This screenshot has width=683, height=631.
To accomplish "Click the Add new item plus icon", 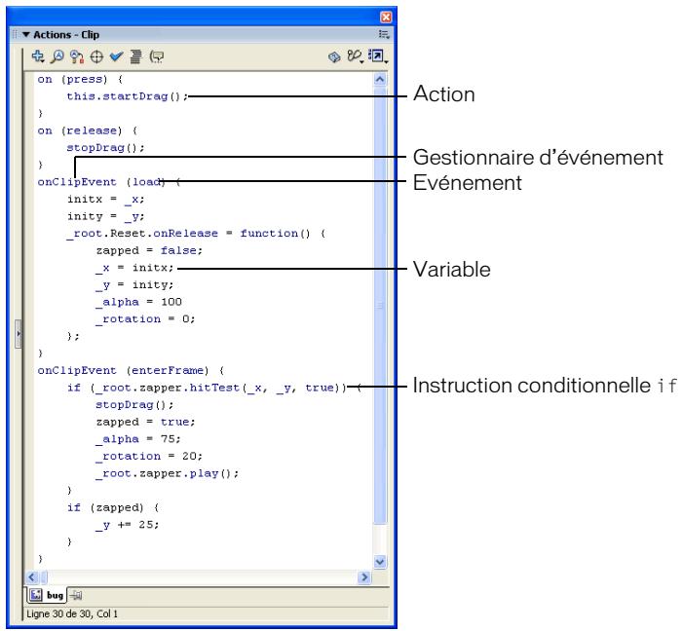I will 38,56.
